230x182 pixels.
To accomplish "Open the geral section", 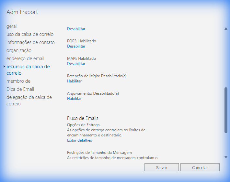I will point(12,26).
